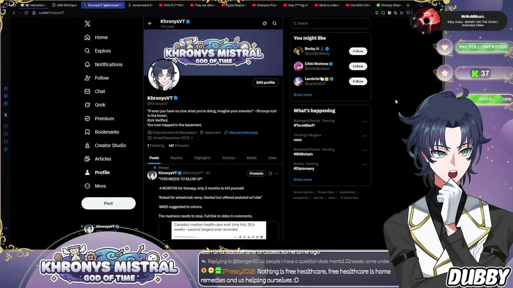513x288 pixels.
Task: Switch to the Articles profile tab
Action: pos(228,158)
